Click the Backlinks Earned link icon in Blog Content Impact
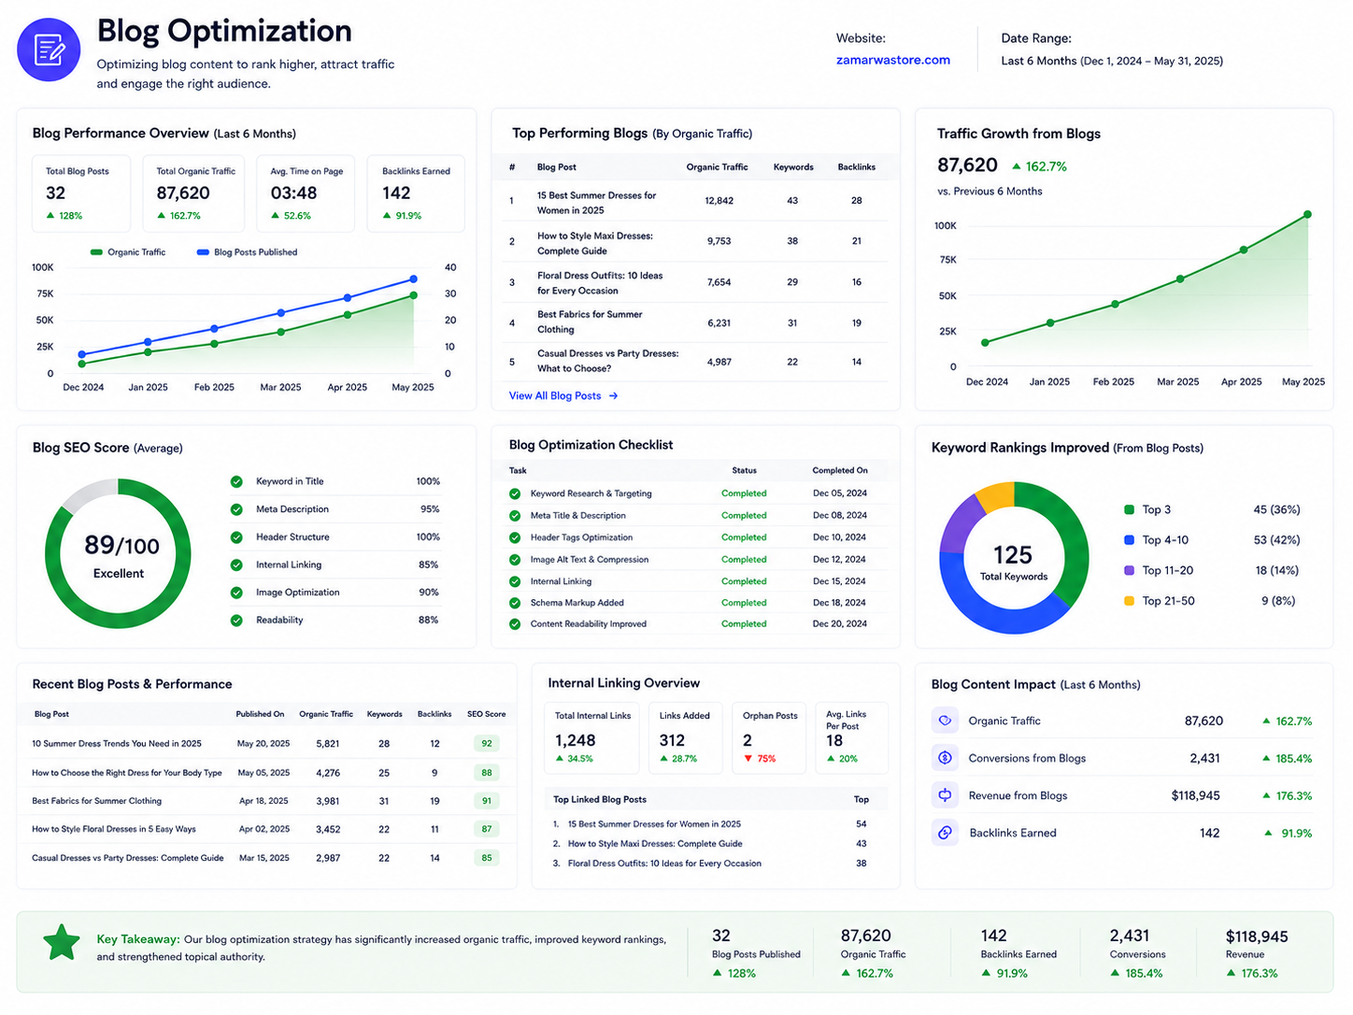This screenshot has height=1015, width=1353. pyautogui.click(x=945, y=833)
